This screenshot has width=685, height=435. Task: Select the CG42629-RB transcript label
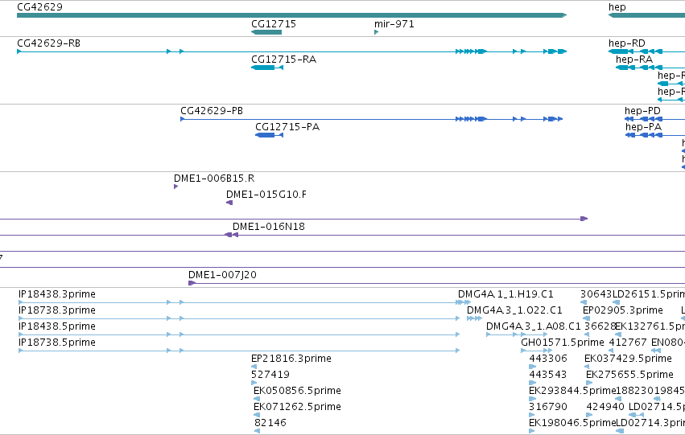click(48, 43)
